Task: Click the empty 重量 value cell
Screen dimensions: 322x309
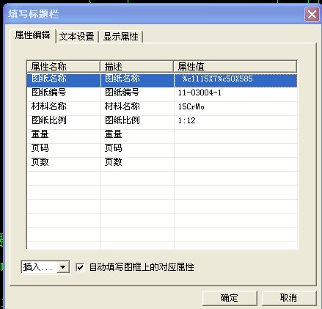Action: pyautogui.click(x=235, y=136)
